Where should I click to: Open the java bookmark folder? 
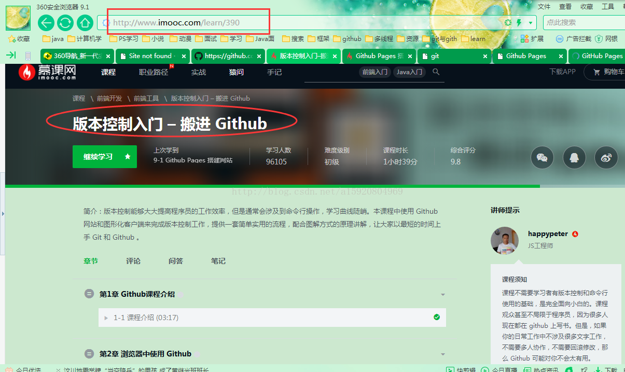tap(53, 39)
